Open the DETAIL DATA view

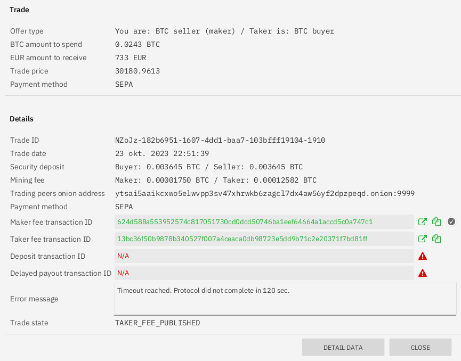pyautogui.click(x=343, y=347)
